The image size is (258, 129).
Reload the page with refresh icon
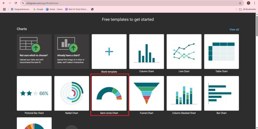click(x=16, y=3)
